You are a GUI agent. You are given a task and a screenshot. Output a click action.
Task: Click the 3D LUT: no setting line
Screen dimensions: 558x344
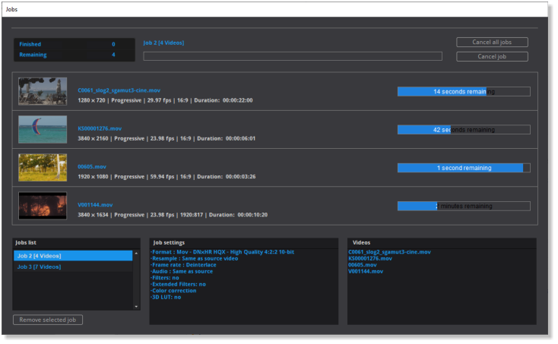tap(166, 297)
